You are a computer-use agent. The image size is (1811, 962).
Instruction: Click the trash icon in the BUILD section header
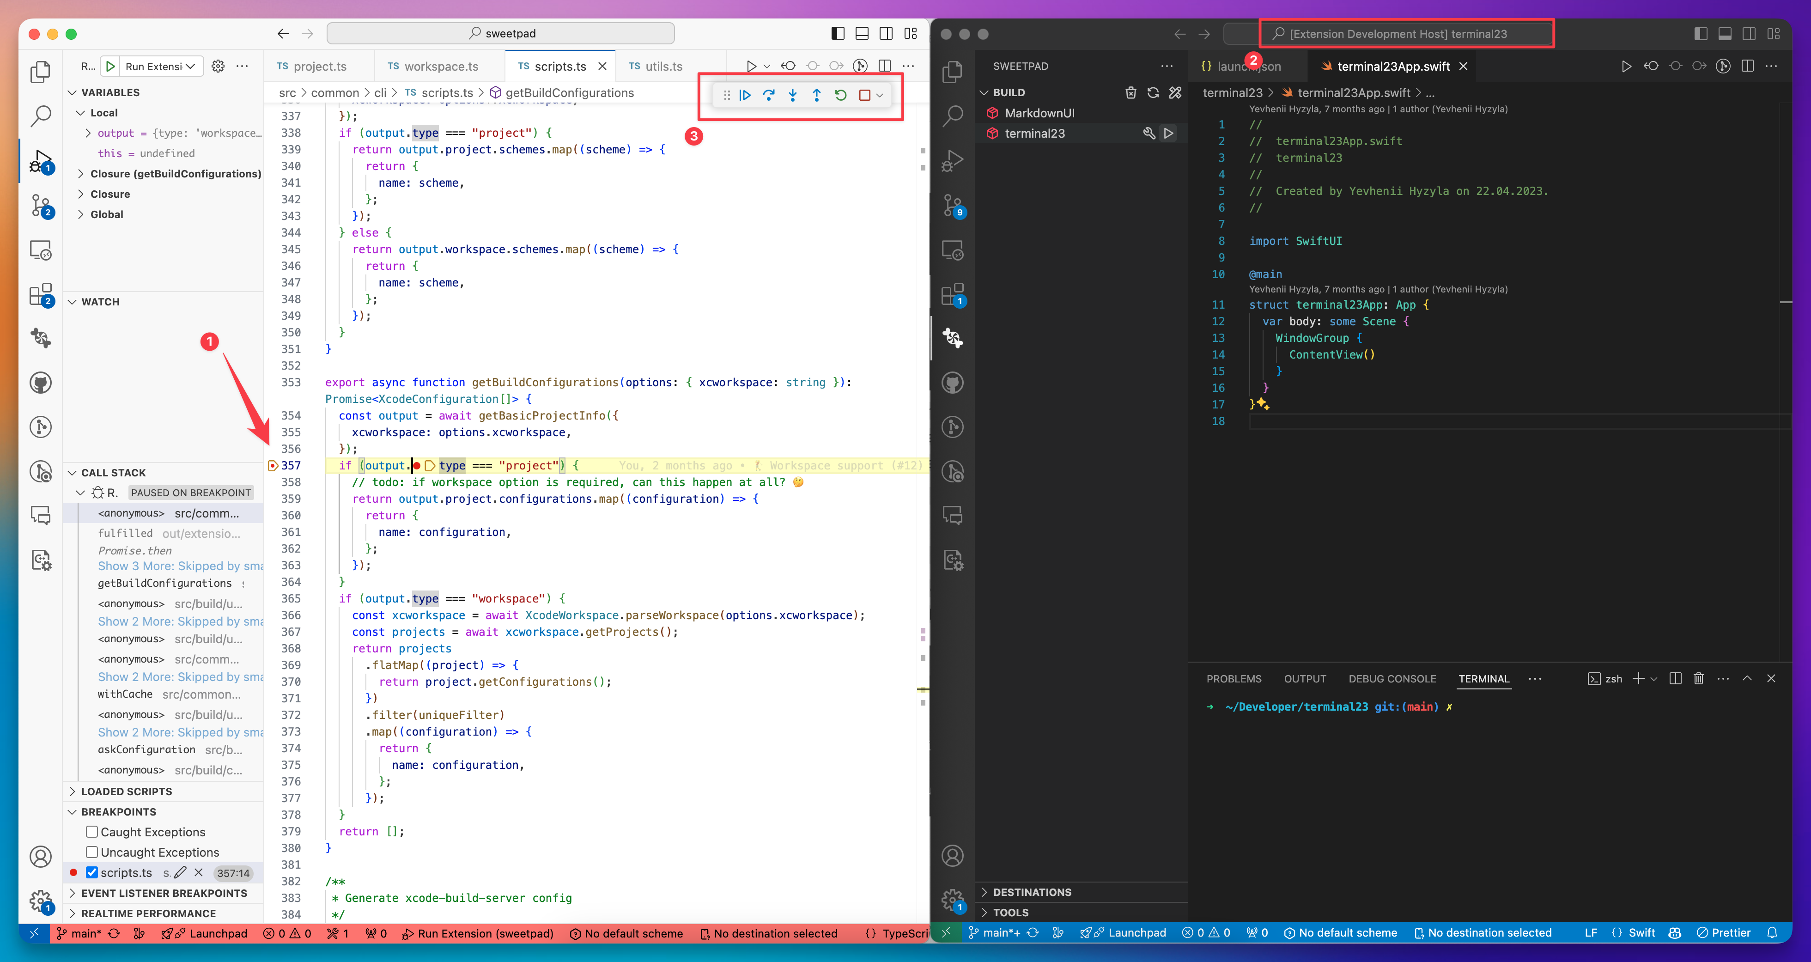pos(1130,93)
